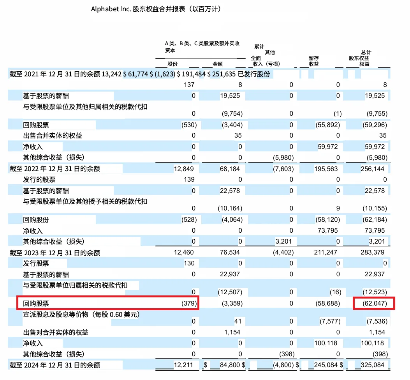Click the label '发行股票'
Viewport: 410px width, 380px height.
click(36, 263)
